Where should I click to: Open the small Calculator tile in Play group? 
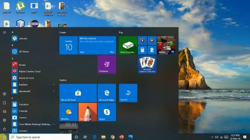(x=142, y=50)
